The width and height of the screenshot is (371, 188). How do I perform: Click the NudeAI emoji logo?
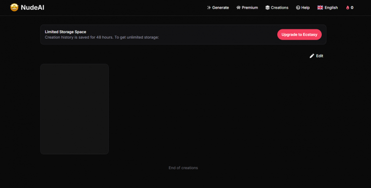[x=14, y=8]
